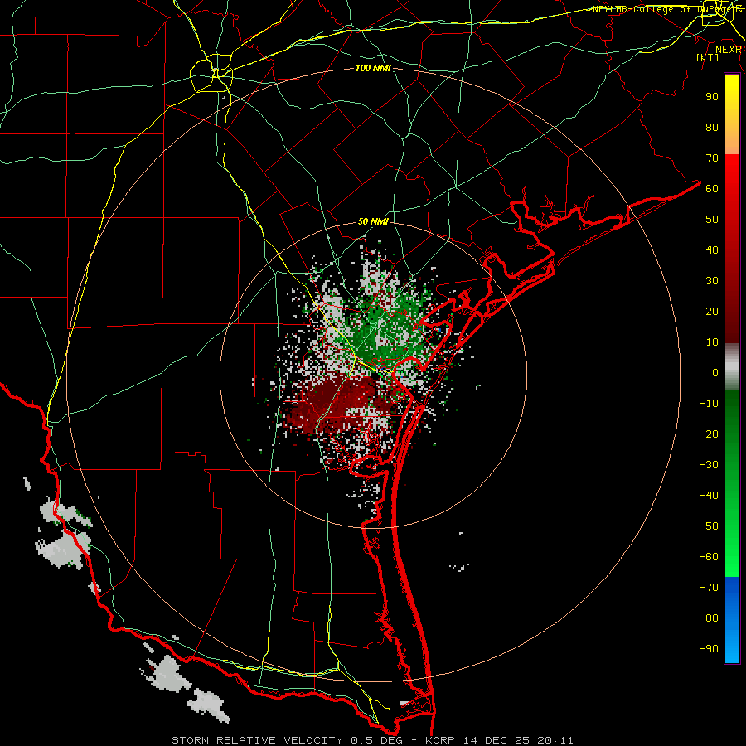Click the "-70" value on the velocity scale

709,588
